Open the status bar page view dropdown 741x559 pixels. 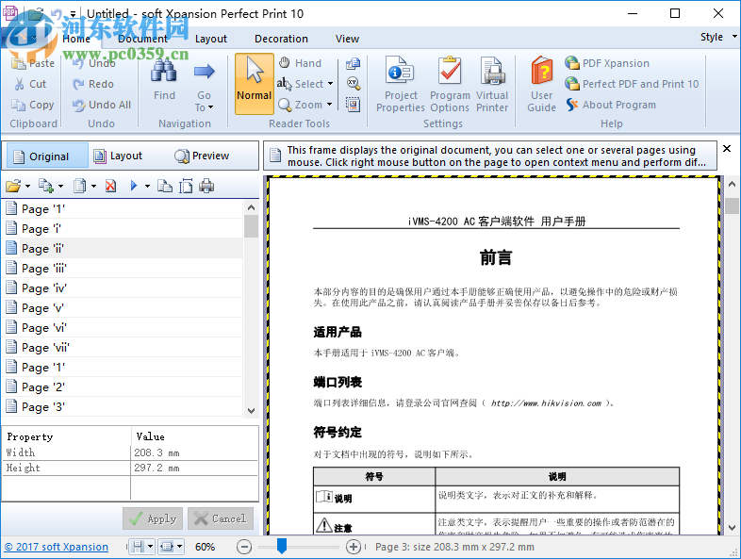click(180, 547)
